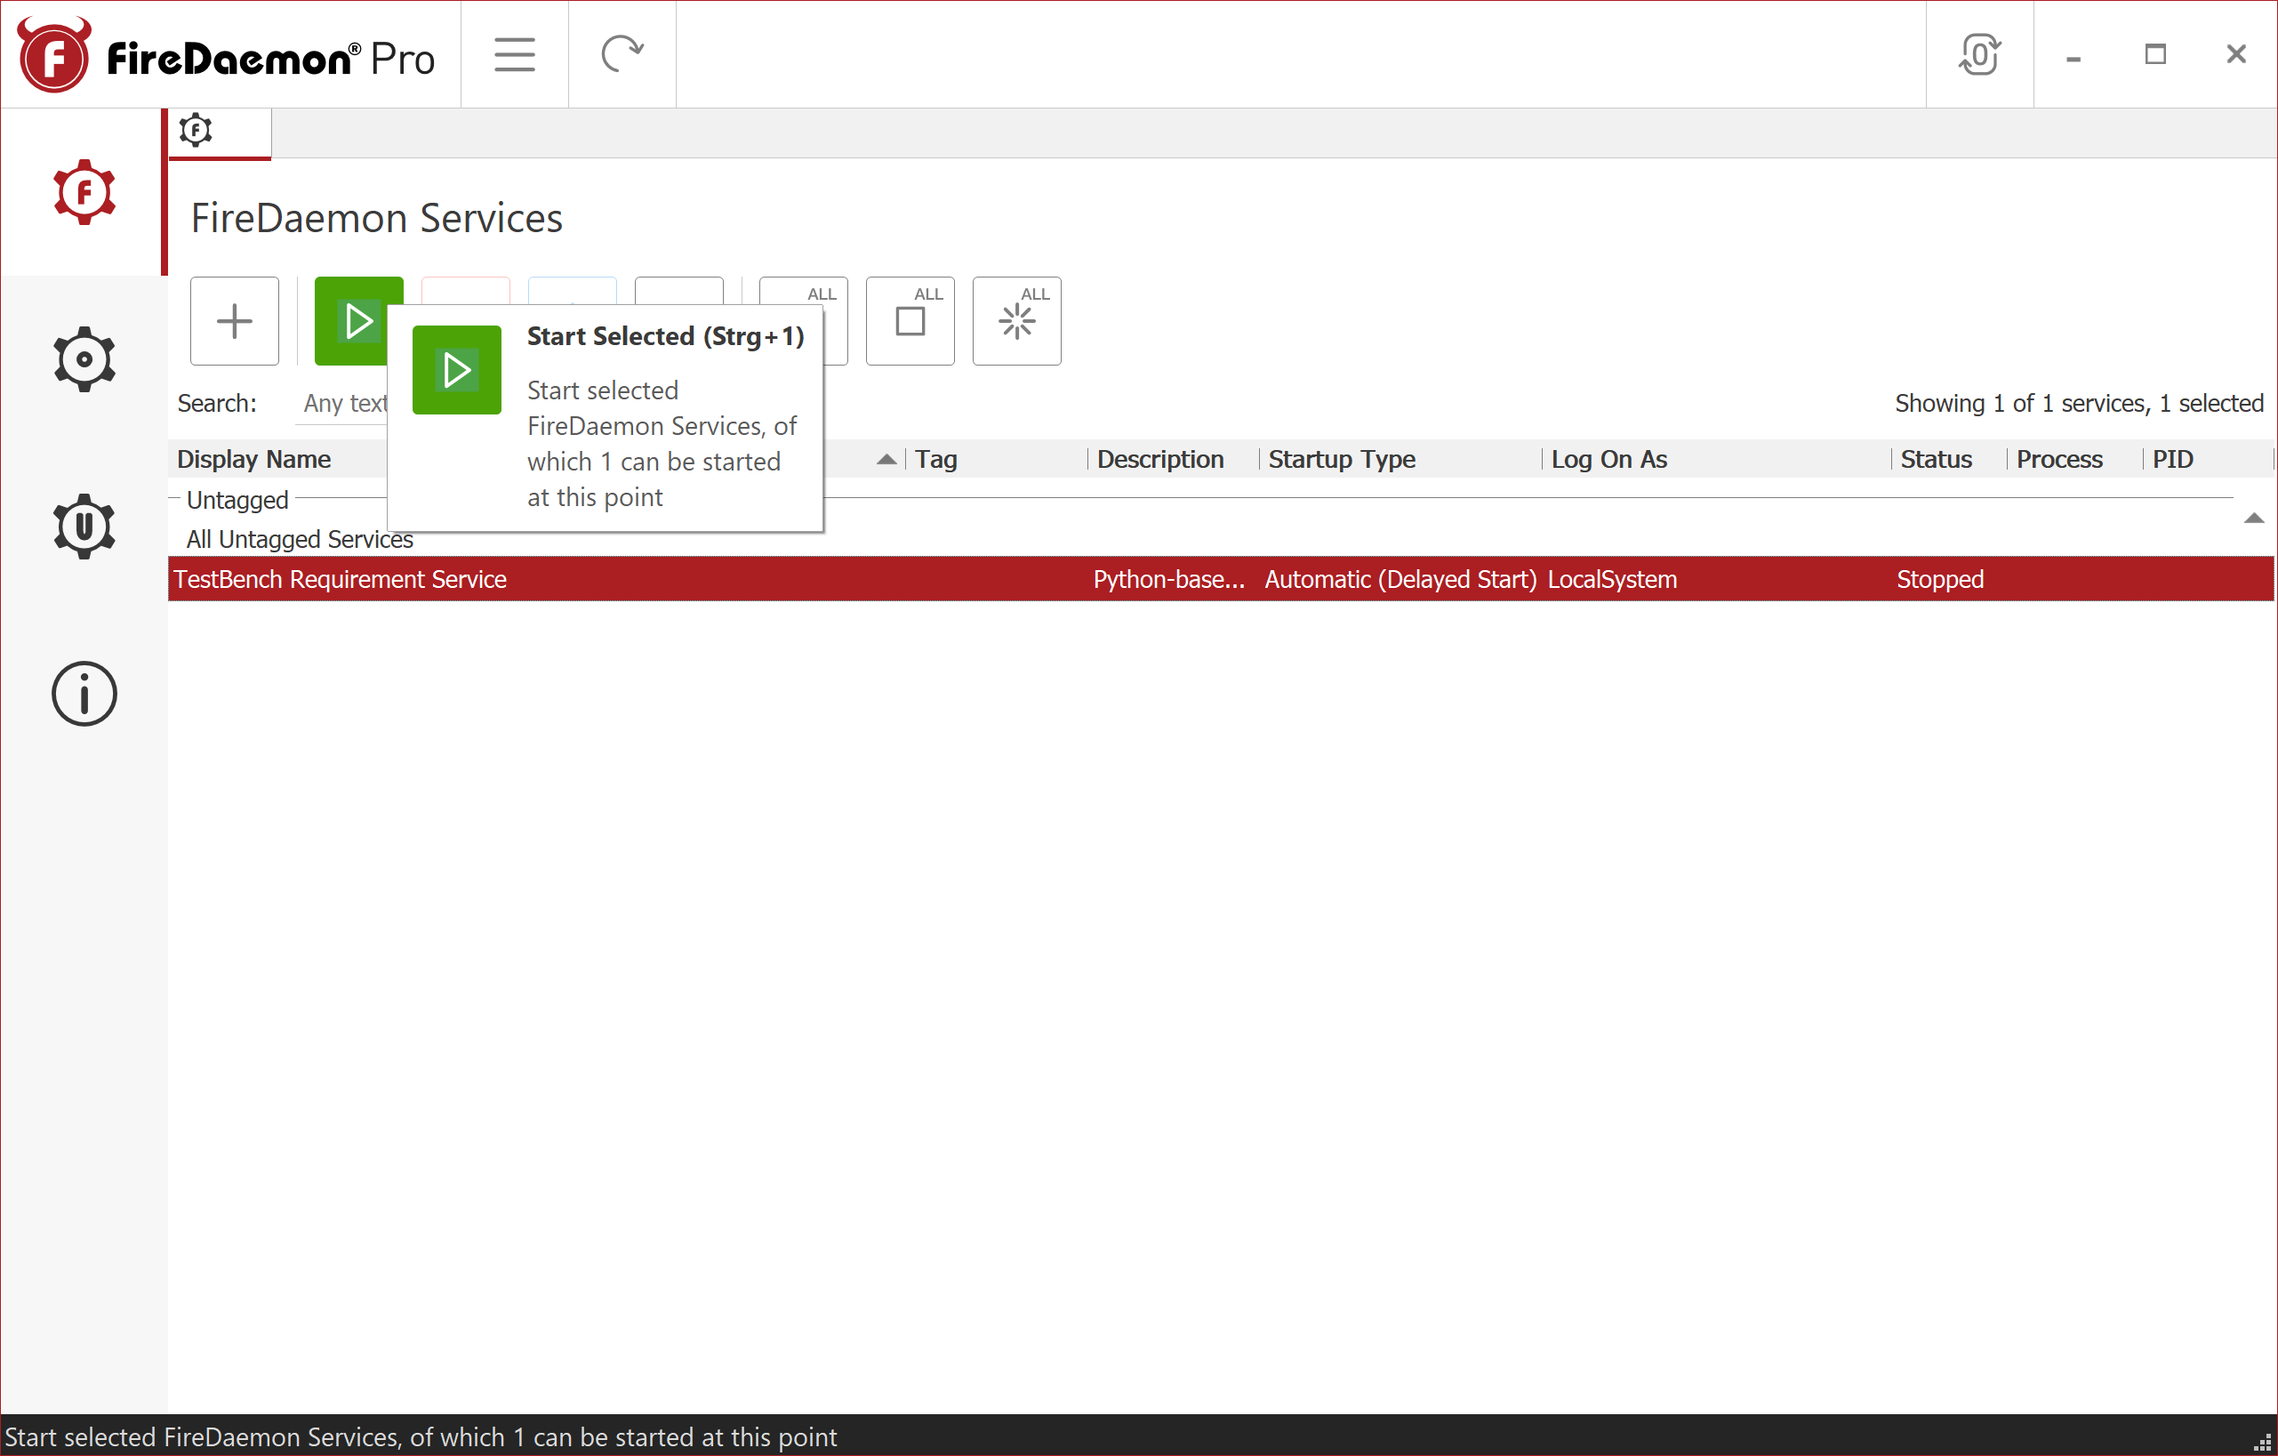Image resolution: width=2278 pixels, height=1456 pixels.
Task: Open the hamburger menu in the title bar
Action: coord(514,54)
